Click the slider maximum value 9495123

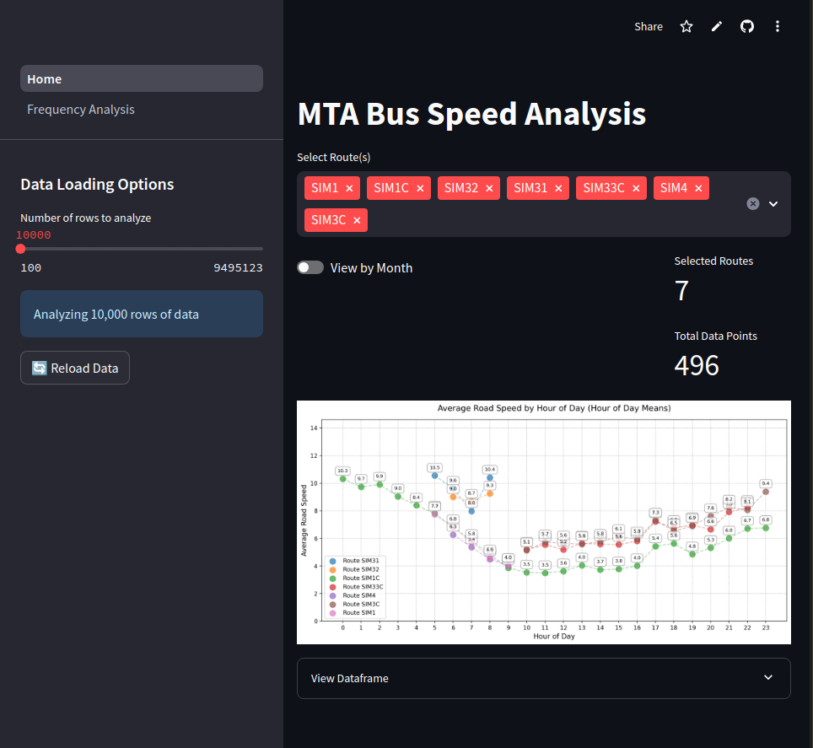click(x=238, y=268)
